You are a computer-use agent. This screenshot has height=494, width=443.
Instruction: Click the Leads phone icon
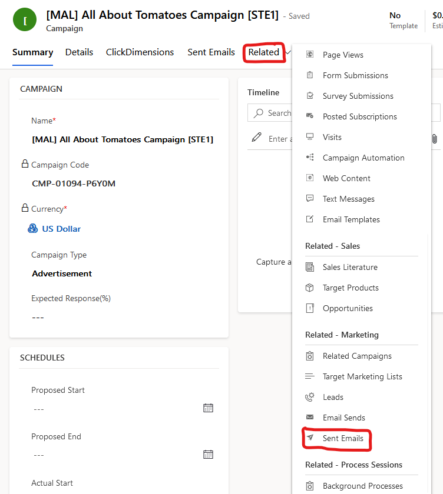tap(310, 397)
